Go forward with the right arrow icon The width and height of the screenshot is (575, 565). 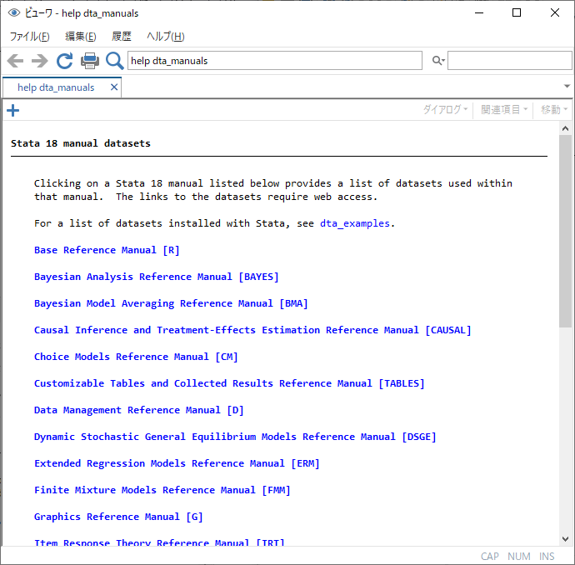pos(40,61)
